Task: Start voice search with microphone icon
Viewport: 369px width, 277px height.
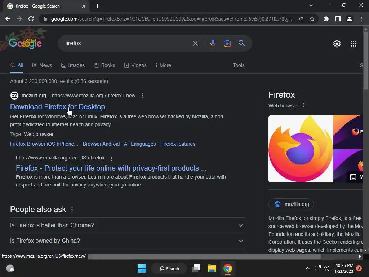Action: (213, 43)
